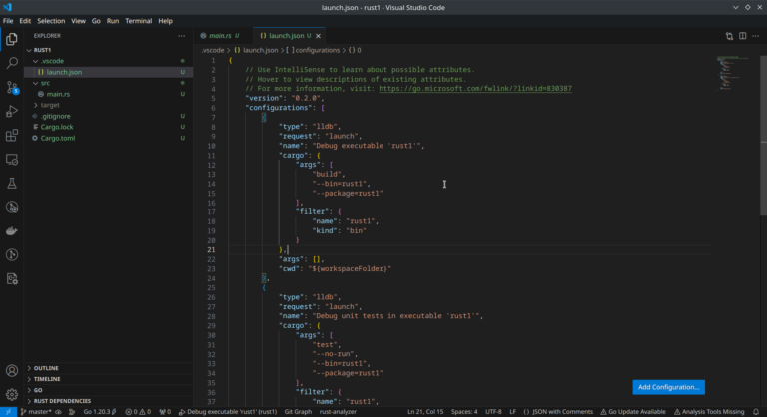Open editor More Actions ellipsis
The width and height of the screenshot is (767, 417).
(755, 36)
